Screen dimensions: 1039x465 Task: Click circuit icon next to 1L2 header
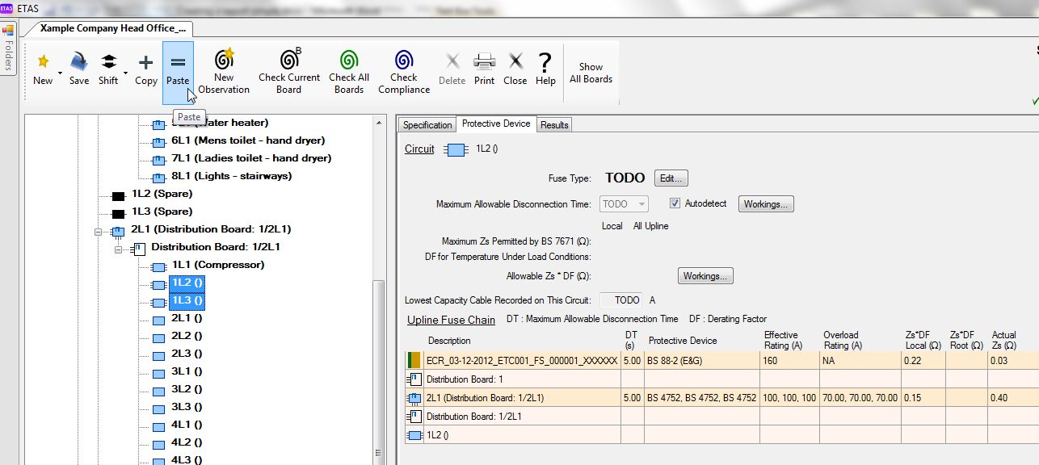coord(456,149)
